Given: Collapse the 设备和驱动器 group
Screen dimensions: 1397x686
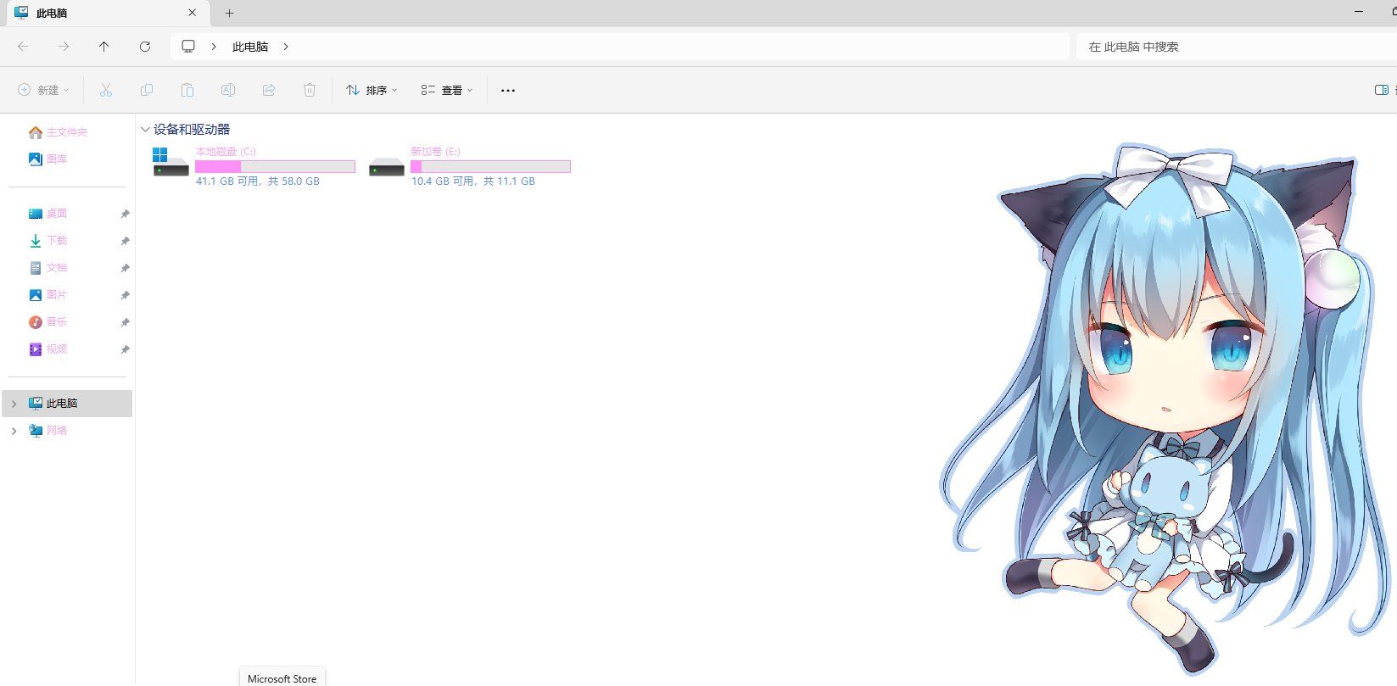Looking at the screenshot, I should (145, 130).
